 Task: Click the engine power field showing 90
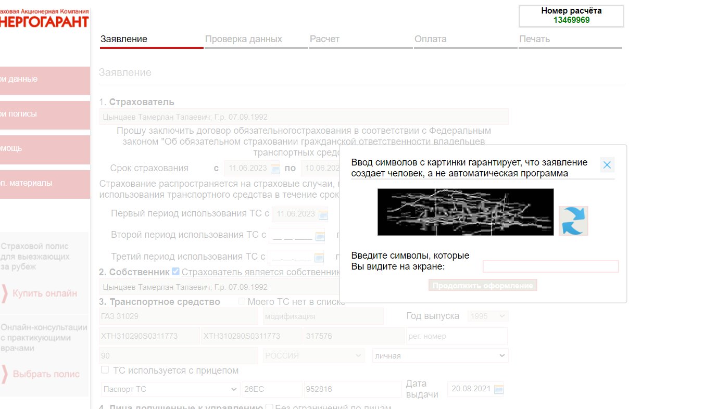[x=179, y=356]
